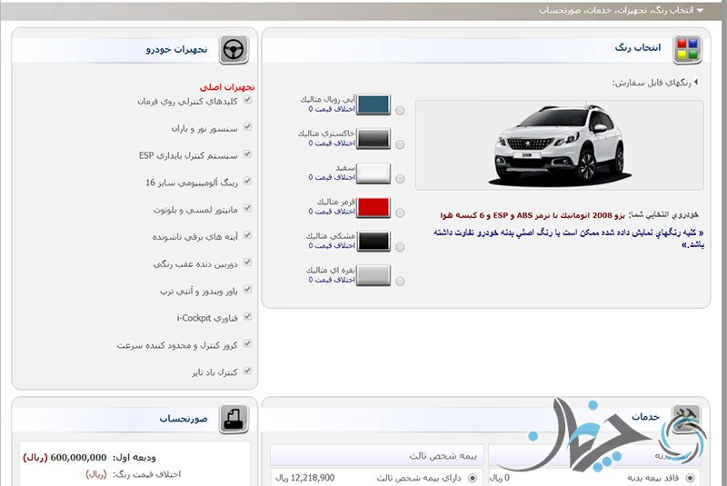Choose the red metallic color radio button
The width and height of the screenshot is (727, 486).
click(401, 212)
